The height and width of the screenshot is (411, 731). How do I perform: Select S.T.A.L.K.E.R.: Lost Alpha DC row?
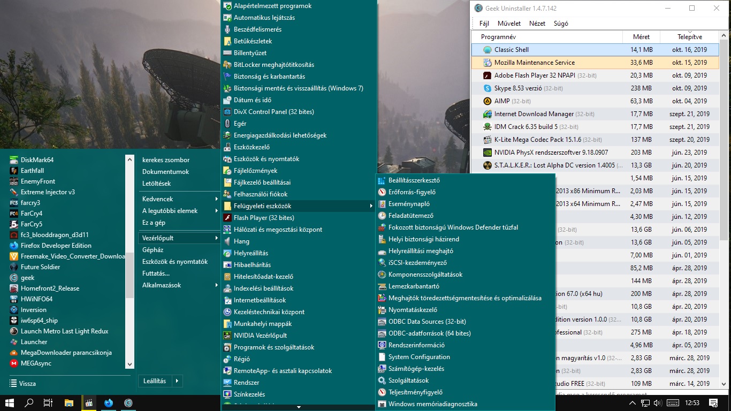pos(596,165)
